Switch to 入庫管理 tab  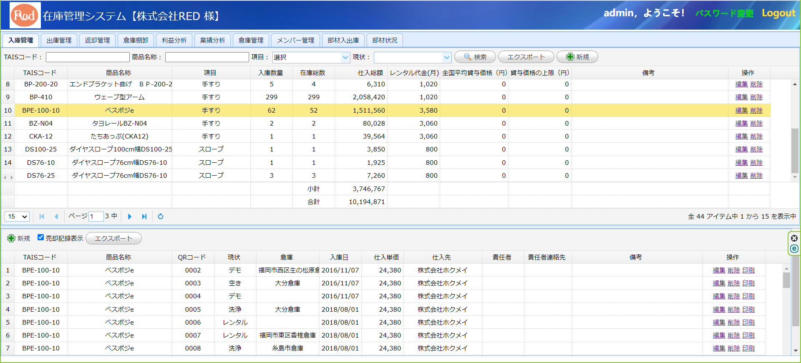click(21, 40)
